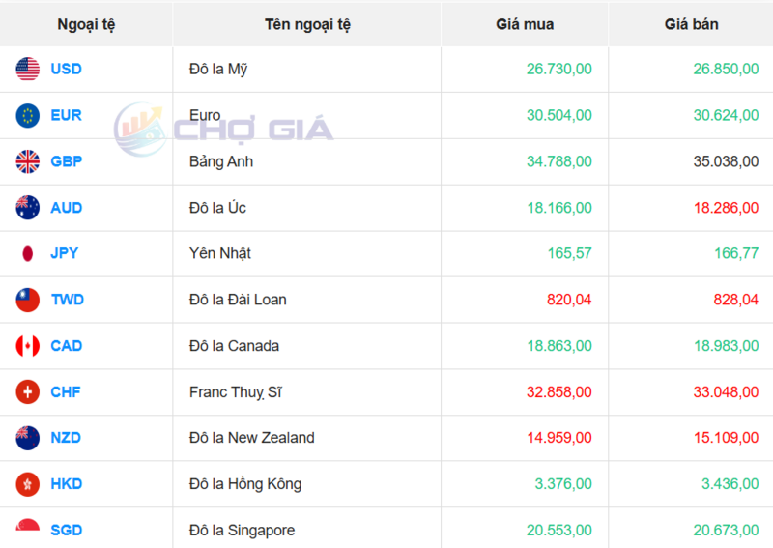Click the United States flag icon
The width and height of the screenshot is (773, 548).
click(x=27, y=69)
